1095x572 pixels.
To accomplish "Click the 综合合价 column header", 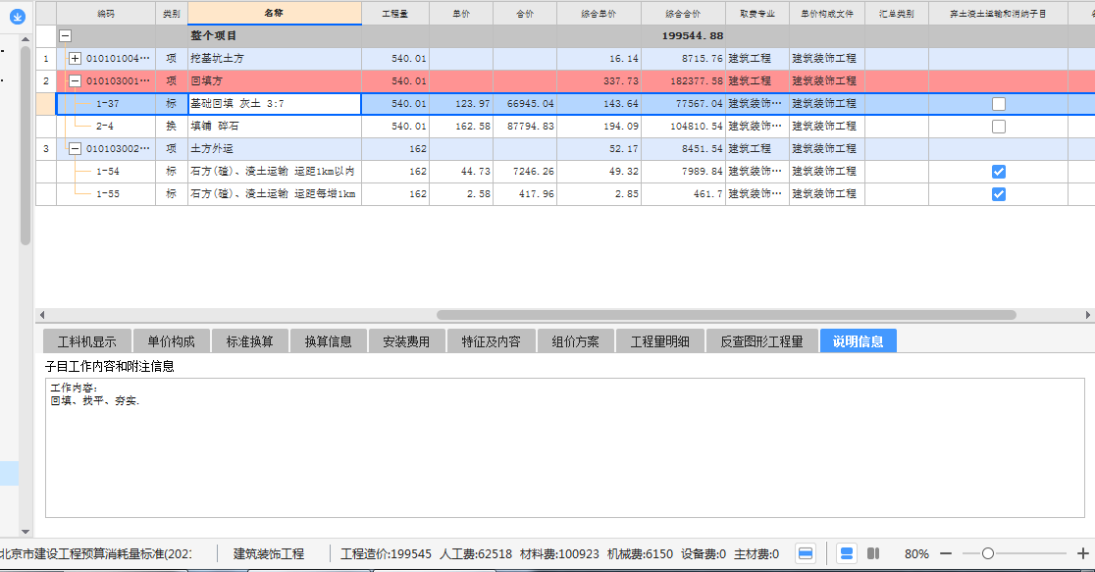I will 683,14.
